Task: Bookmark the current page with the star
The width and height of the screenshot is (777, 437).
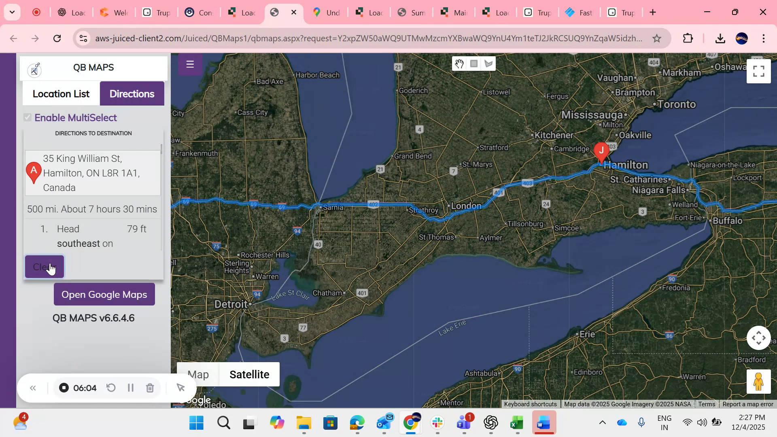Action: tap(657, 38)
